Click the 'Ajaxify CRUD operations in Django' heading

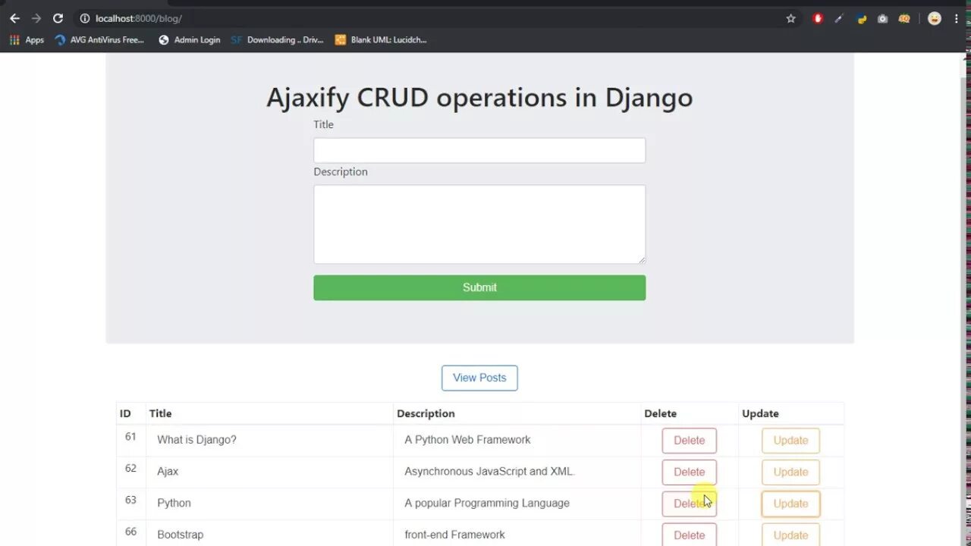[479, 97]
